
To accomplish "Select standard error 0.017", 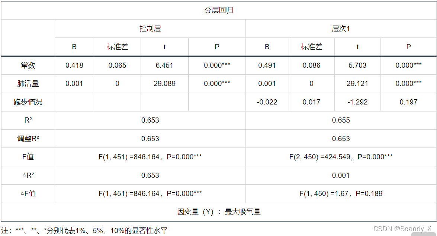I will (311, 102).
